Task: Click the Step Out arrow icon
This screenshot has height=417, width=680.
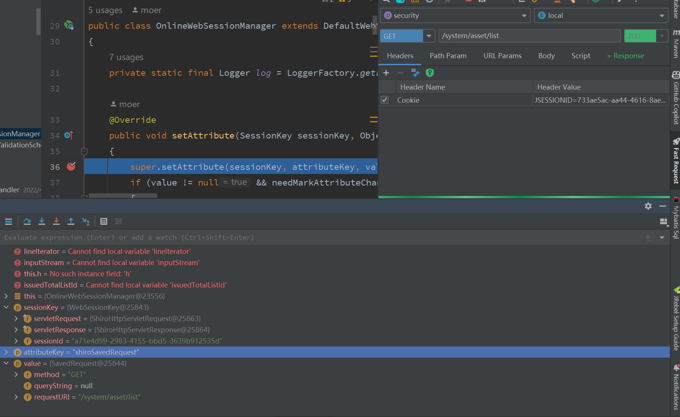Action: pyautogui.click(x=71, y=221)
